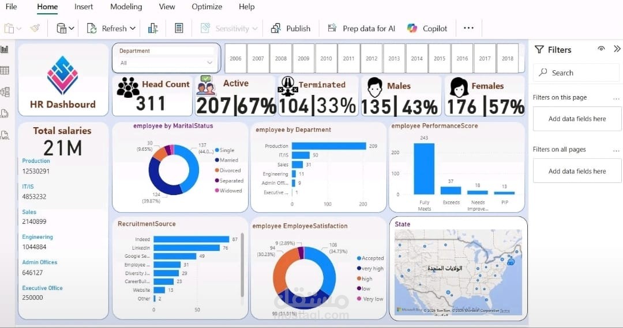Switch to Report view in sidebar
The width and height of the screenshot is (623, 328).
[5, 49]
